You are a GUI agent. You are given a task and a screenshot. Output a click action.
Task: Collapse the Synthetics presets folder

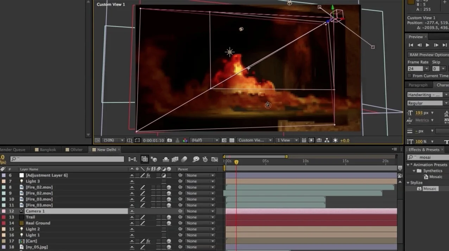(x=414, y=171)
